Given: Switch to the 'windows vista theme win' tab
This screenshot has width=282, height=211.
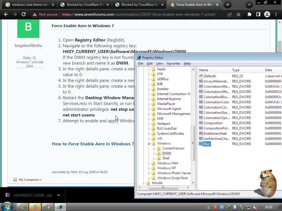Looking at the screenshot, I should [x=30, y=5].
